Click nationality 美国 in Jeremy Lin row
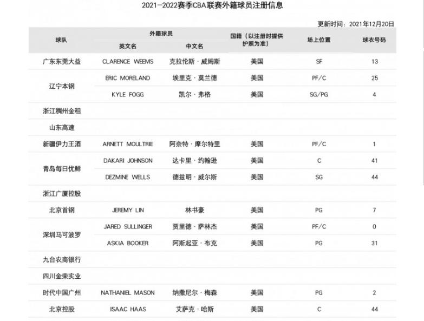 click(257, 210)
